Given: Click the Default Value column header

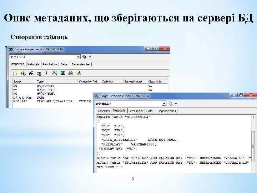Looking at the screenshot, I should tap(135, 81).
